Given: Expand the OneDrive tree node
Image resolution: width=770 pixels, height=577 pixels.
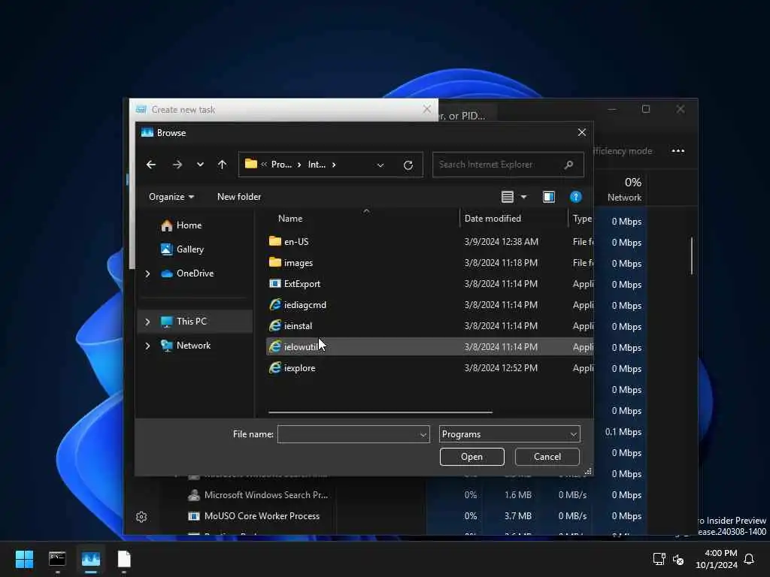Looking at the screenshot, I should (147, 273).
